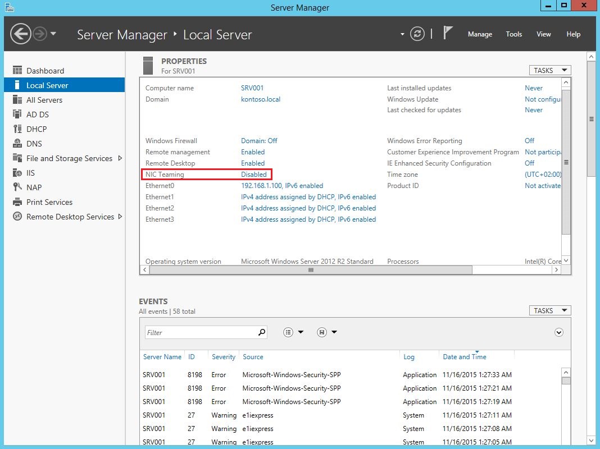Click the All Servers icon
Image resolution: width=600 pixels, height=449 pixels.
click(17, 100)
